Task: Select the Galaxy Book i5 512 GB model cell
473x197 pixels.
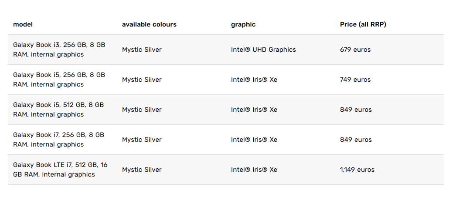Action: click(x=58, y=110)
